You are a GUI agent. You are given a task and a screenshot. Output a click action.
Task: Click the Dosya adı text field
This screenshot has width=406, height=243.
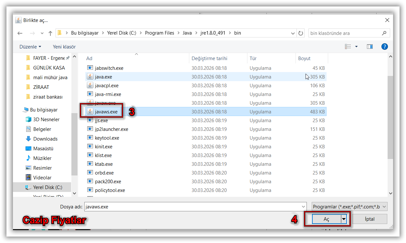pyautogui.click(x=193, y=207)
